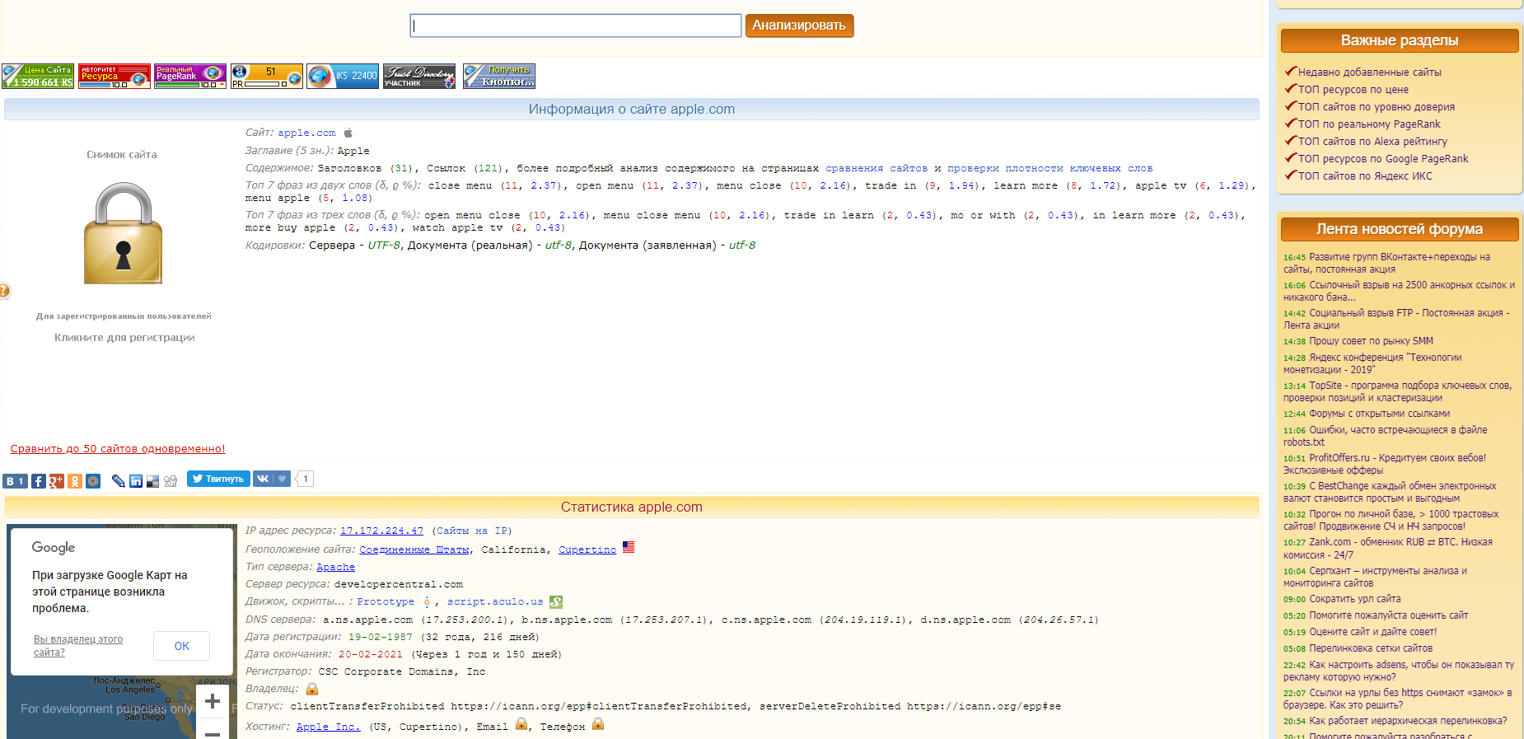Open the Сравнить до 50 сайтов link

point(118,449)
